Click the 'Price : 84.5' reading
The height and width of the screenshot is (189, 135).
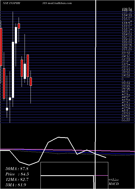(17, 174)
